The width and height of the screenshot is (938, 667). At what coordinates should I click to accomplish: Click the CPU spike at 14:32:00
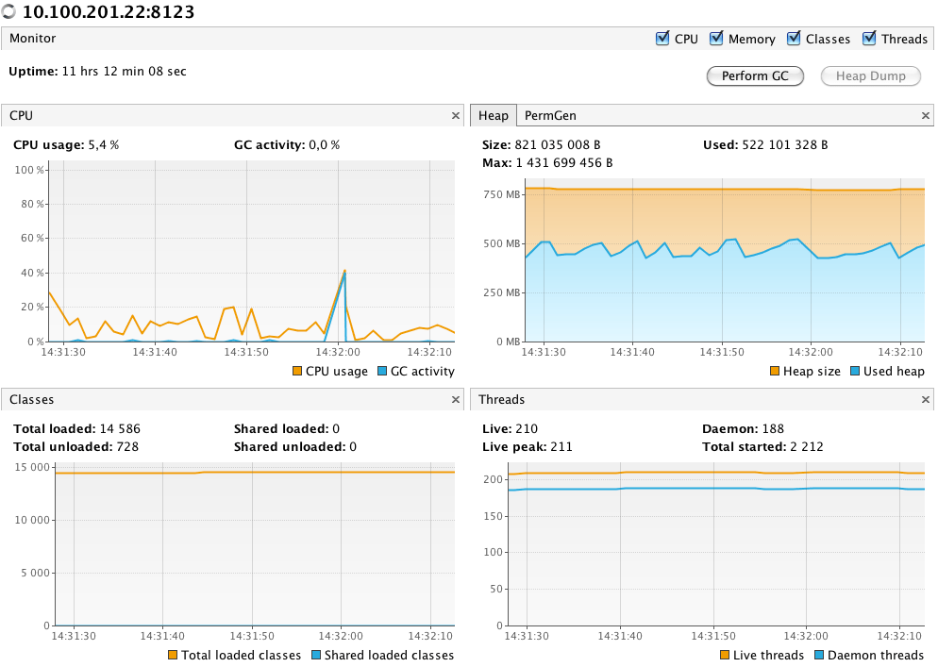[x=344, y=272]
